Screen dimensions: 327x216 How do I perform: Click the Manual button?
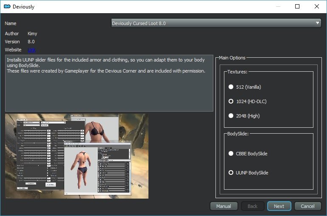click(x=224, y=206)
